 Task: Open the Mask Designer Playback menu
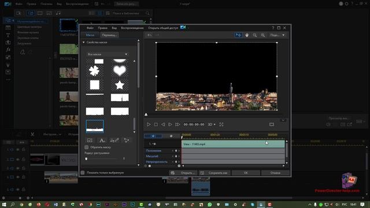132,28
